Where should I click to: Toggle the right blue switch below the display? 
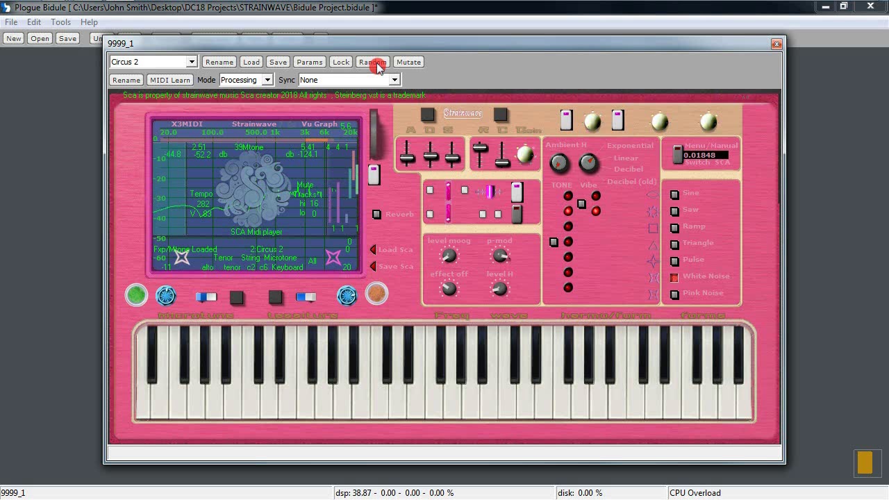pos(306,297)
